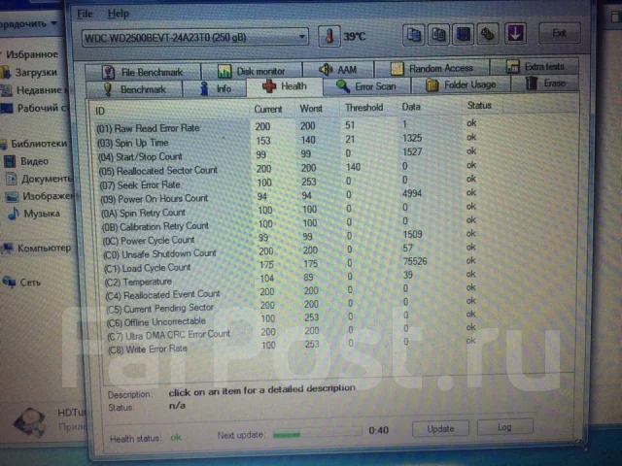Switch to the Random Access tab
Screen dimensions: 622x466
coord(432,69)
